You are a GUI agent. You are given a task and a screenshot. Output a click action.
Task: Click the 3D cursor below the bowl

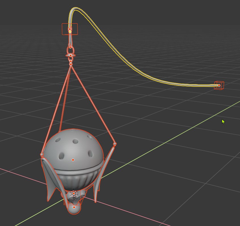click(74, 194)
